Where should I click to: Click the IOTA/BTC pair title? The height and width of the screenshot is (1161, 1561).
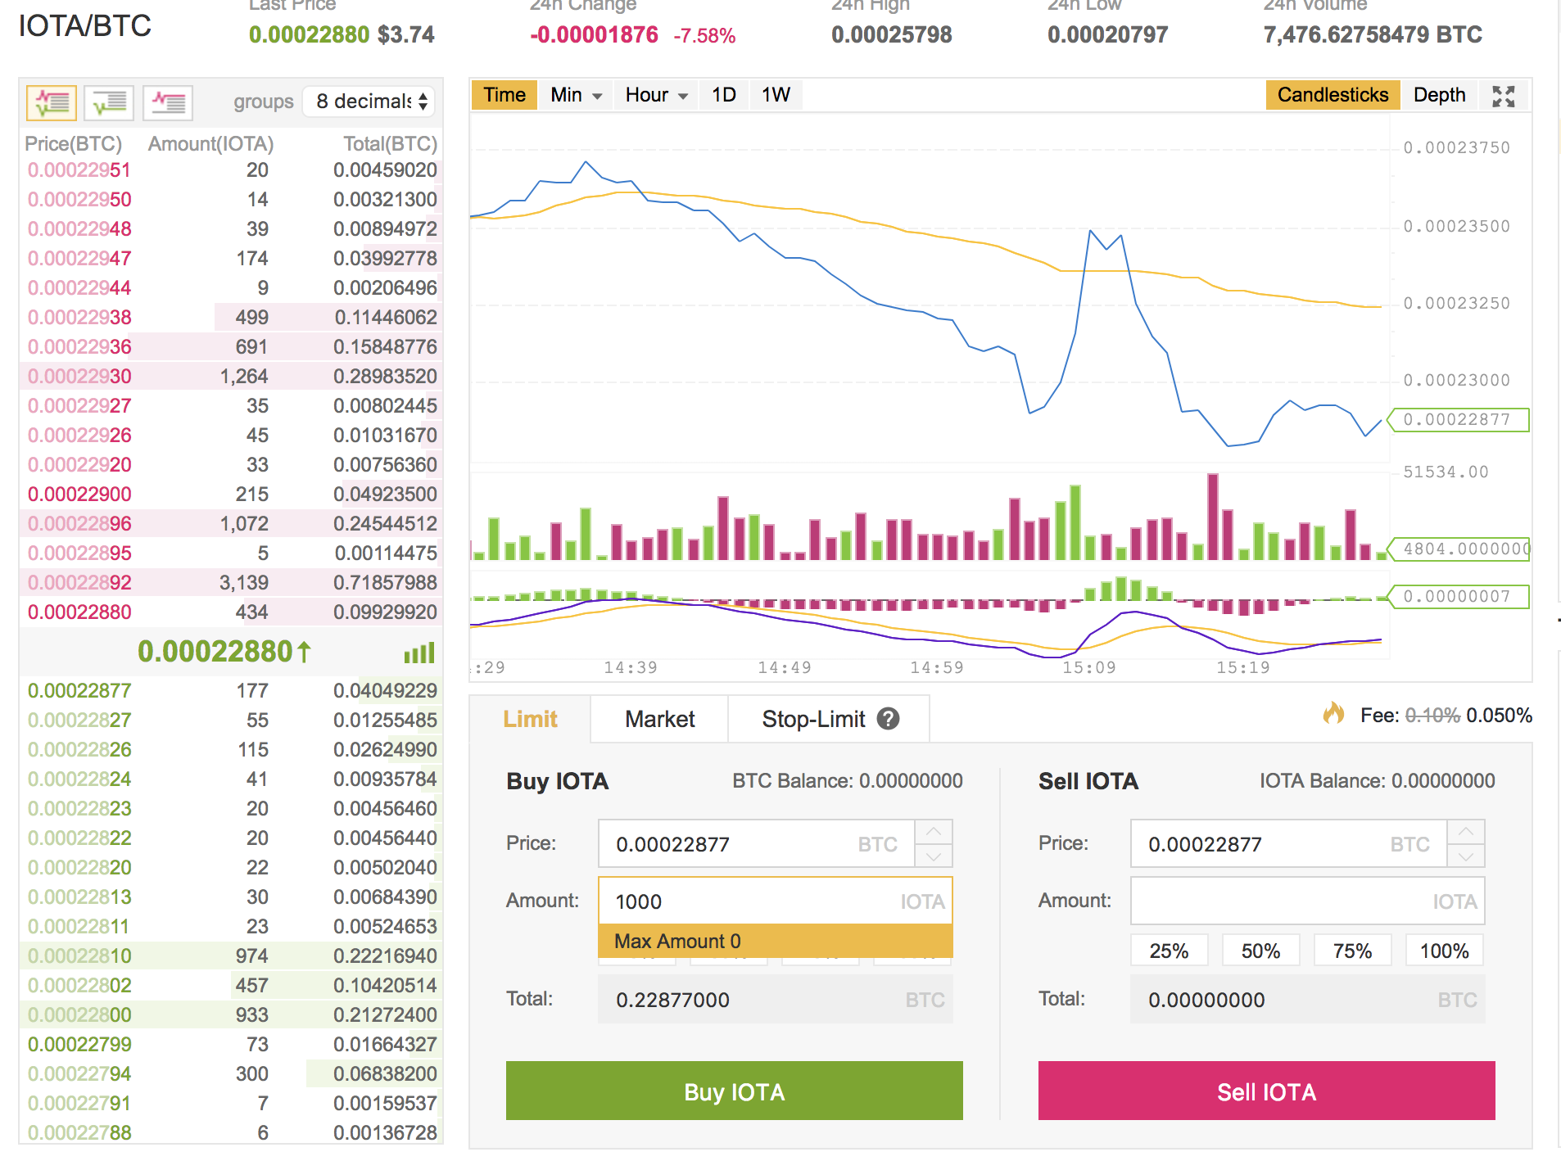click(85, 26)
